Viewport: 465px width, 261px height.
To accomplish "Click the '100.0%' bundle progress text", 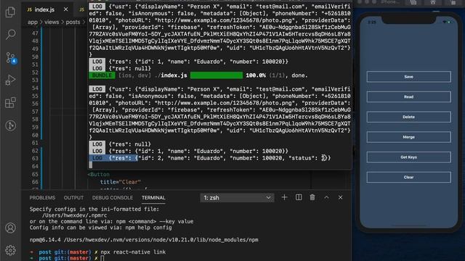I will 256,75.
